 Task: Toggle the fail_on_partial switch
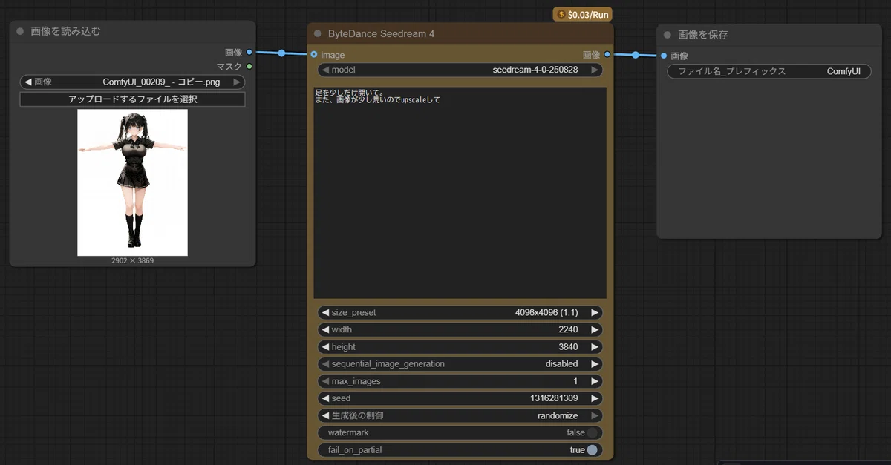(592, 450)
